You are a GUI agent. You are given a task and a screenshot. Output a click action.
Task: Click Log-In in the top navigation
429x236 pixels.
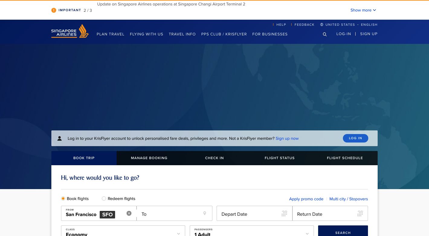344,34
